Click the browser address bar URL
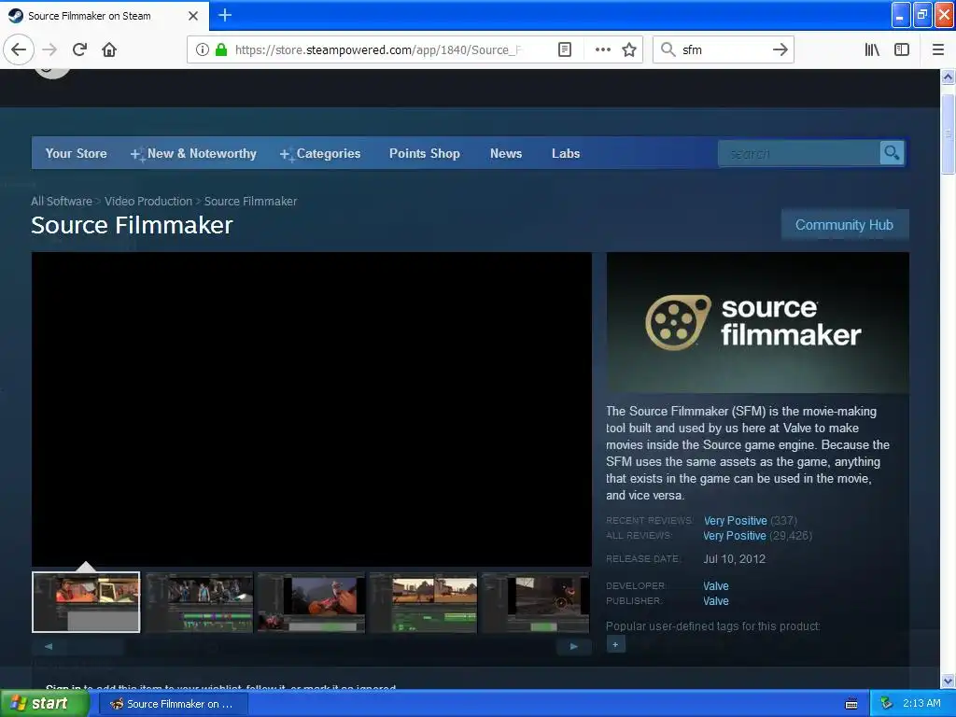This screenshot has height=717, width=956. (378, 49)
